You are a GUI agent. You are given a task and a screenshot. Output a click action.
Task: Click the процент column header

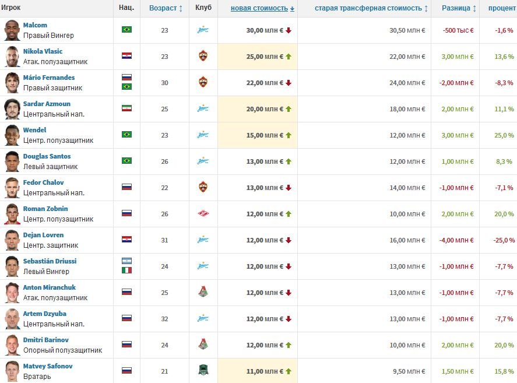(x=501, y=8)
